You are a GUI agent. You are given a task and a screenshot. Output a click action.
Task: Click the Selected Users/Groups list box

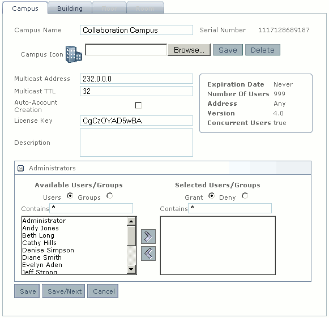click(218, 246)
